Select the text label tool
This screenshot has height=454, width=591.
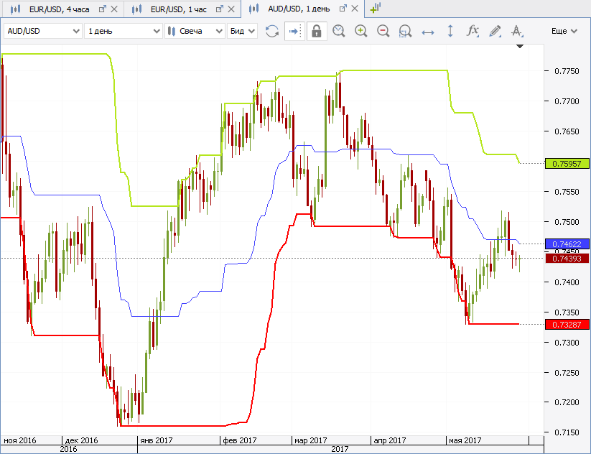pos(517,31)
